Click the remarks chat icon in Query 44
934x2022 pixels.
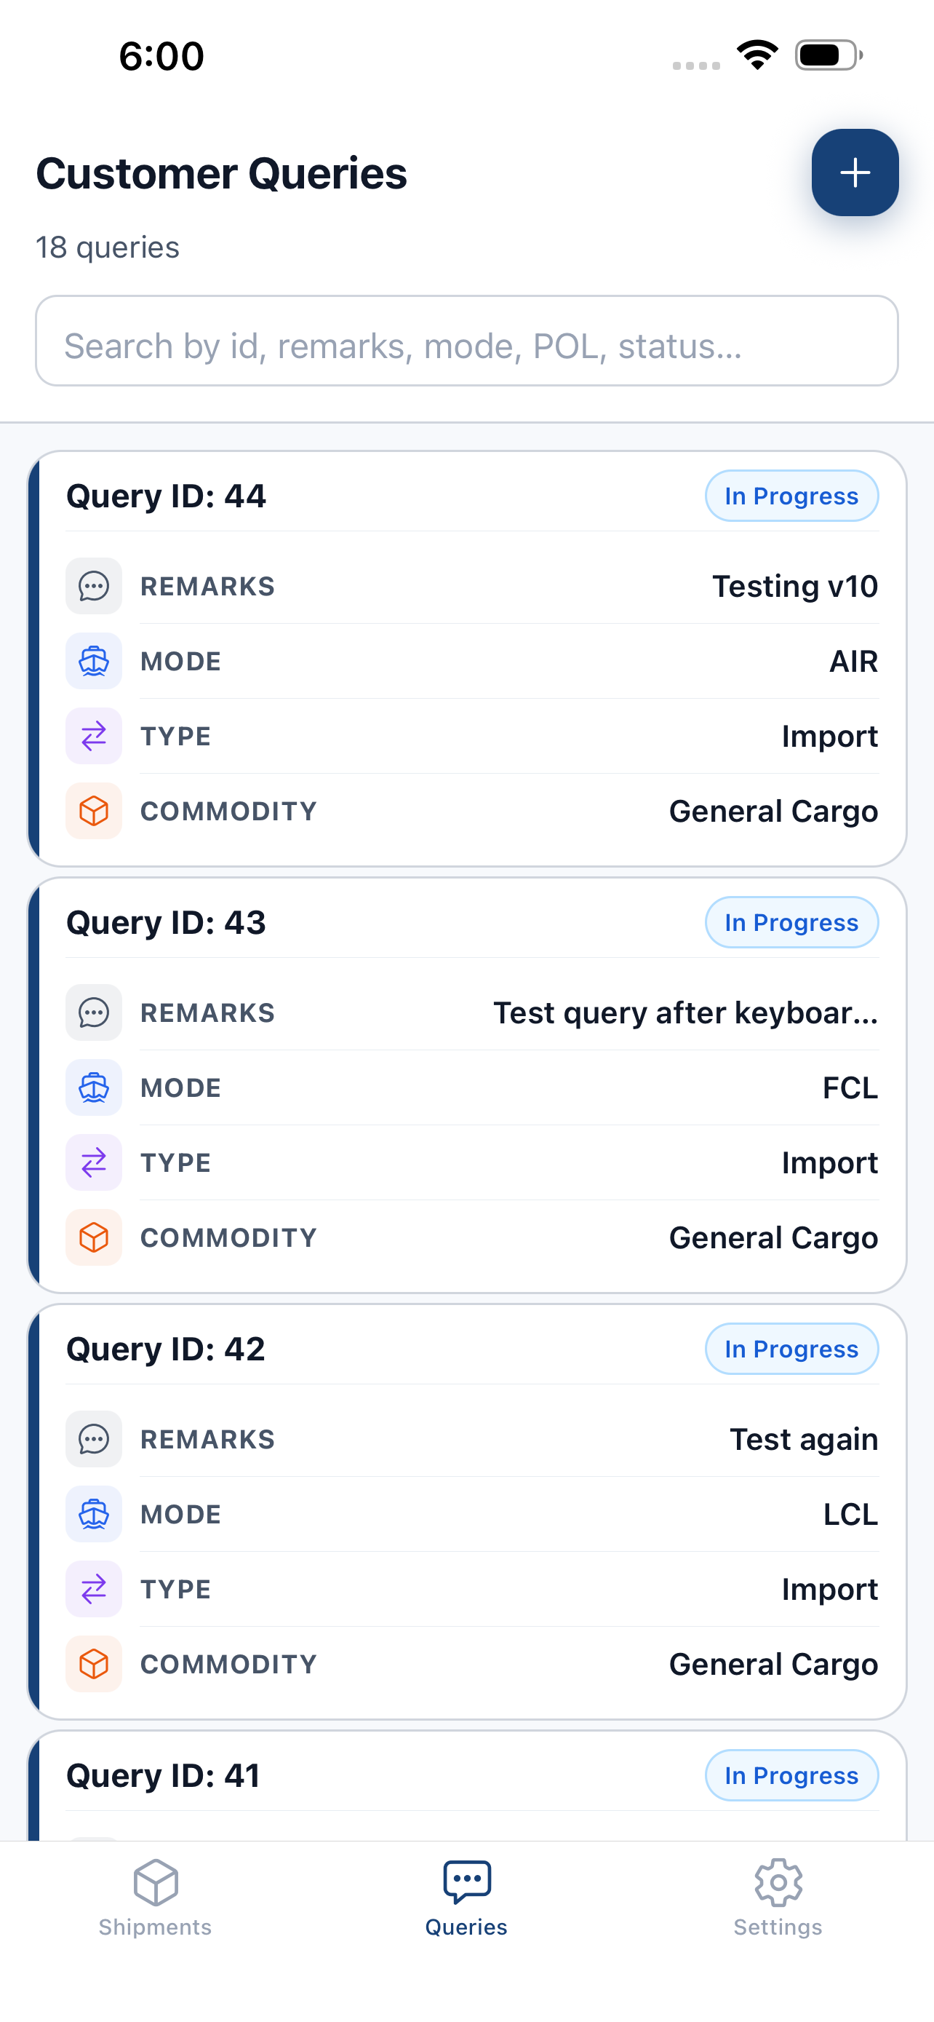click(94, 587)
